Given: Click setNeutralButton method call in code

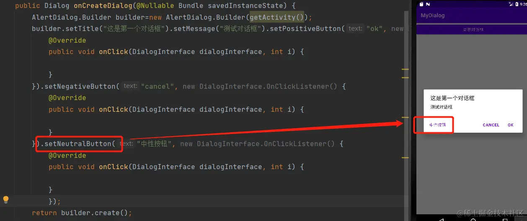Looking at the screenshot, I should 78,144.
